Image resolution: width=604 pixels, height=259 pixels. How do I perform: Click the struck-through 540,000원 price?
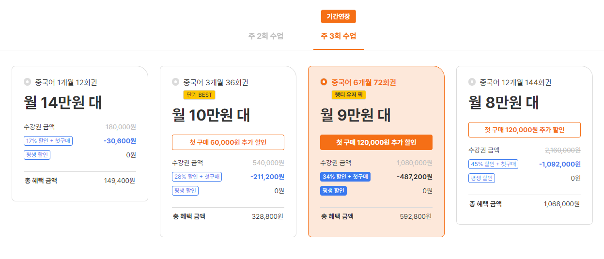(268, 163)
